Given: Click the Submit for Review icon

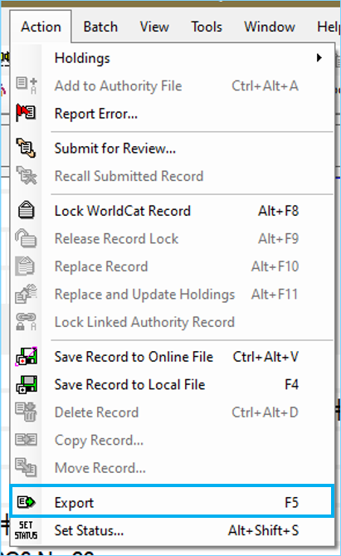Looking at the screenshot, I should pyautogui.click(x=26, y=148).
